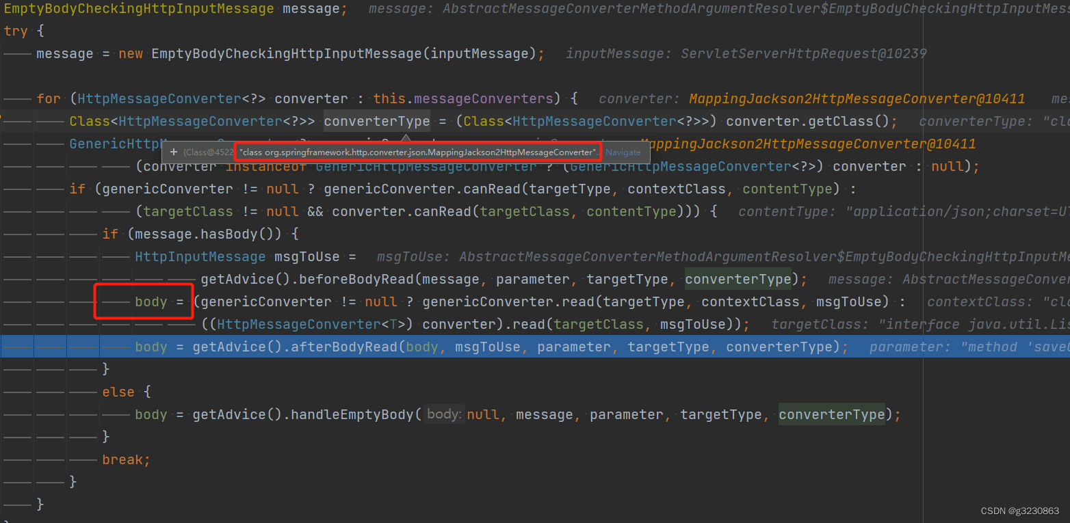
Task: Click inline value ServletServerHttpRequest@10239
Action: pyautogui.click(x=804, y=53)
